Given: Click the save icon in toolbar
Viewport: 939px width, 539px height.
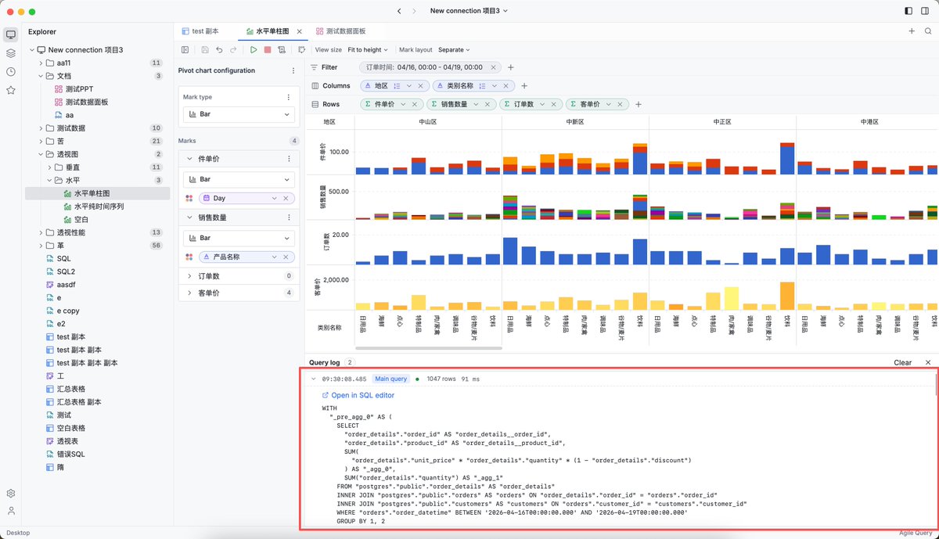Looking at the screenshot, I should (x=204, y=49).
